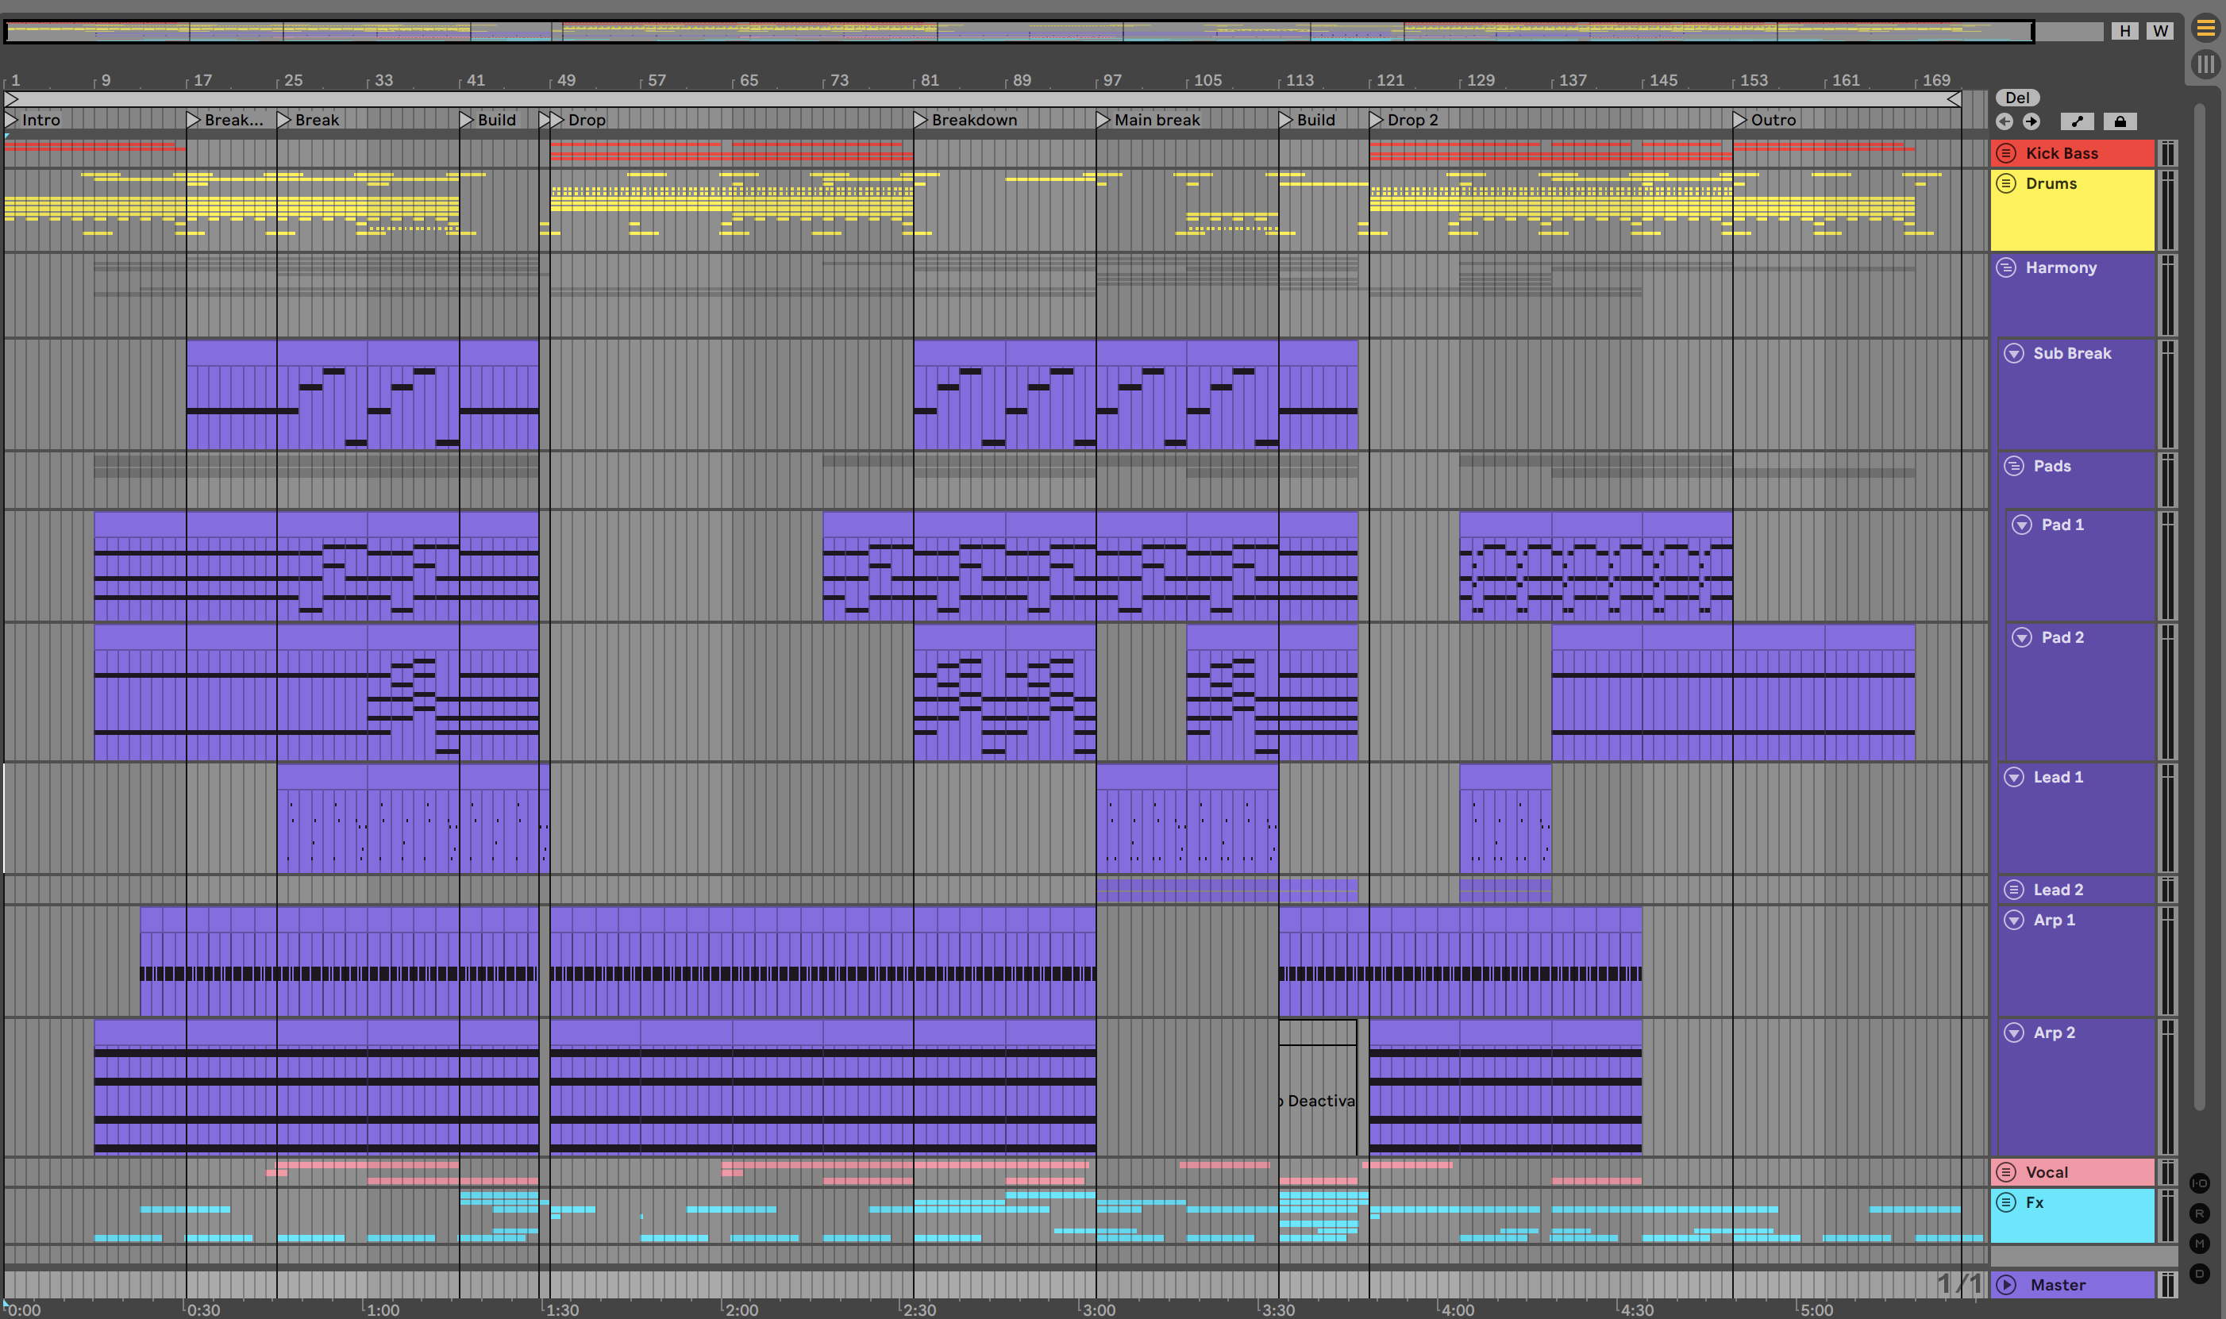
Task: Toggle the I-O section visibility
Action: (2199, 1183)
